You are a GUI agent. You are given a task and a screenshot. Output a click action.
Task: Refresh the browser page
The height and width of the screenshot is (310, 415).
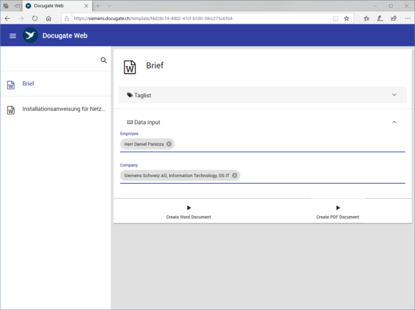pyautogui.click(x=35, y=18)
